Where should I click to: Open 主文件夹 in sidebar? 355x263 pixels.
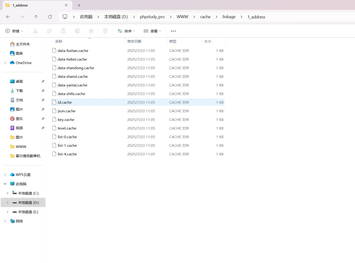tap(20, 44)
